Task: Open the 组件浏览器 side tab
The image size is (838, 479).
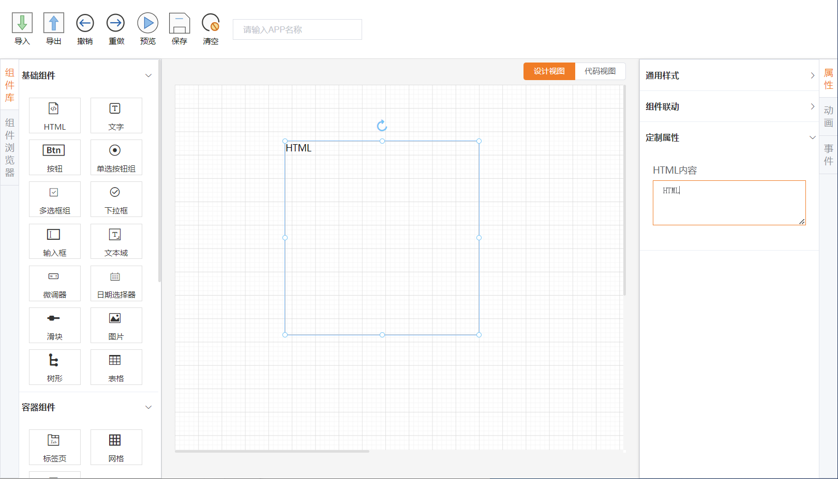Action: (9, 148)
